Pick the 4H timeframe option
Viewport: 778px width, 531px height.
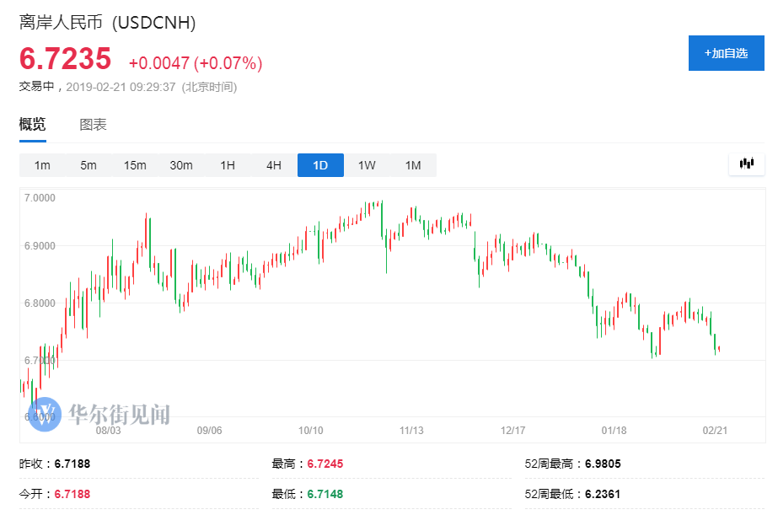click(274, 165)
